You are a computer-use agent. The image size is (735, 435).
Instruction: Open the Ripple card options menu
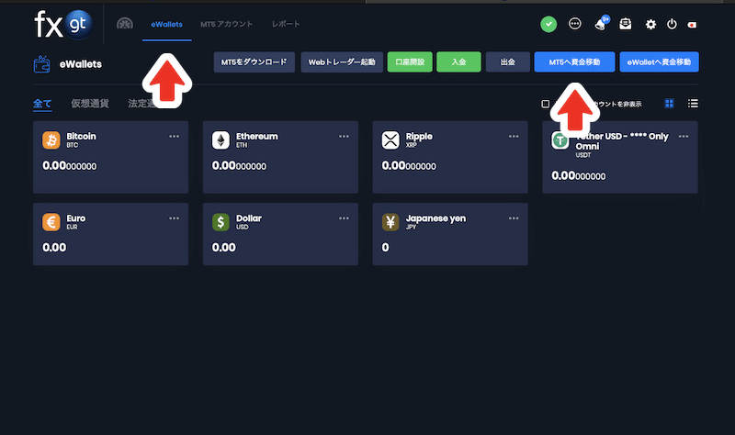[x=514, y=136]
